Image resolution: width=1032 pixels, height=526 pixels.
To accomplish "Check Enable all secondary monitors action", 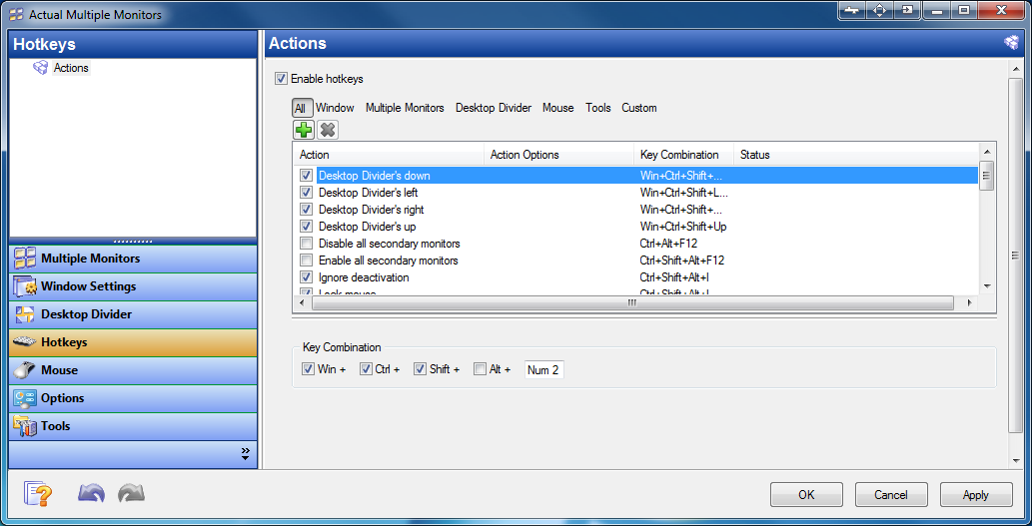I will pyautogui.click(x=306, y=261).
